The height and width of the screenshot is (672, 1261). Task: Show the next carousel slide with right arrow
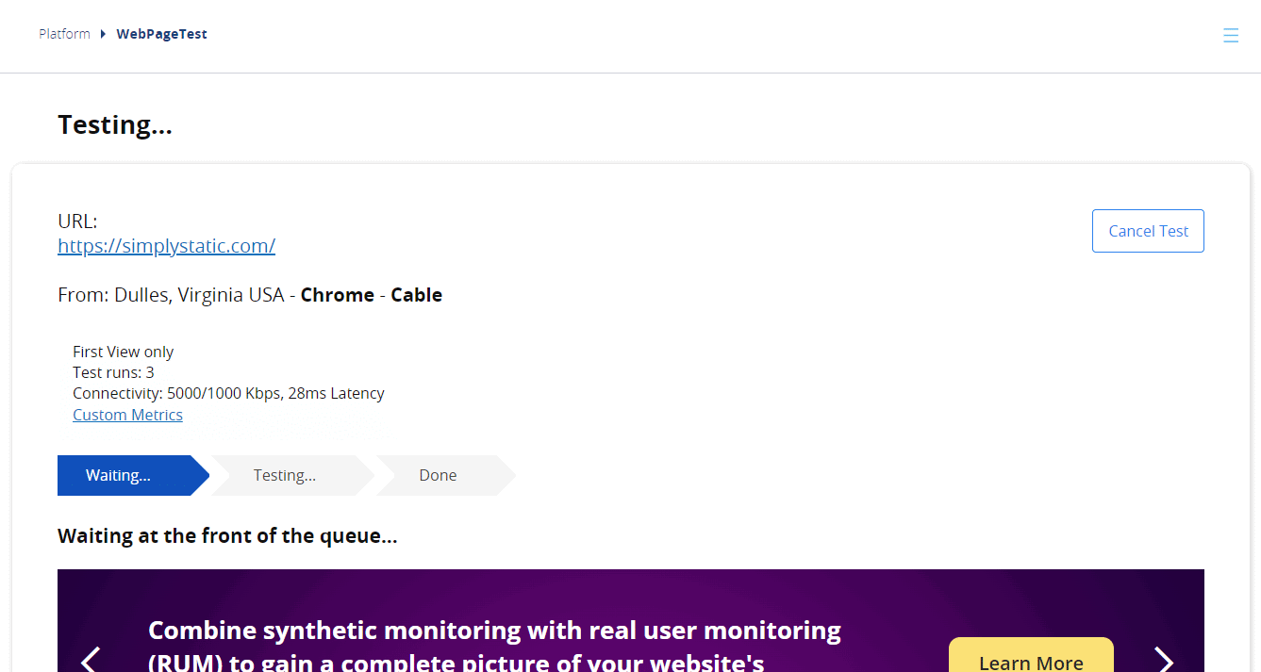[x=1162, y=661]
